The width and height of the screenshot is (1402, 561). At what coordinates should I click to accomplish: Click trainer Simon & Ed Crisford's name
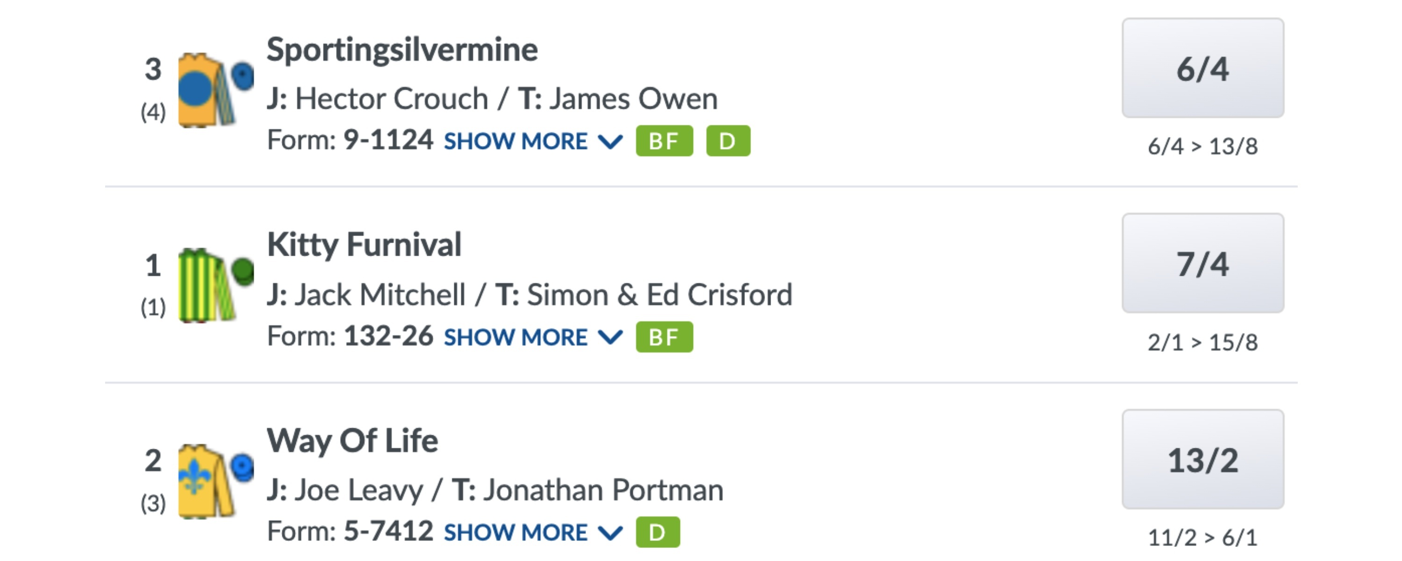pyautogui.click(x=659, y=295)
